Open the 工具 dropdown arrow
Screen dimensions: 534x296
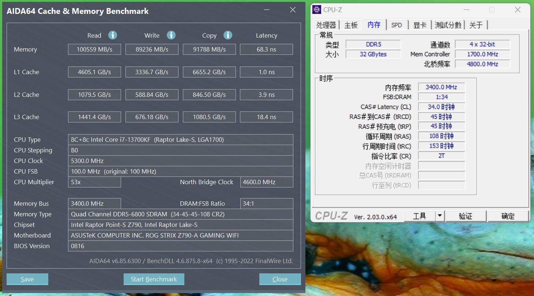(x=440, y=216)
